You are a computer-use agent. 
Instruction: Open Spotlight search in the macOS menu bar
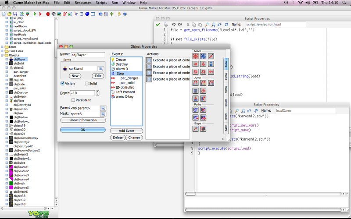coord(344,3)
